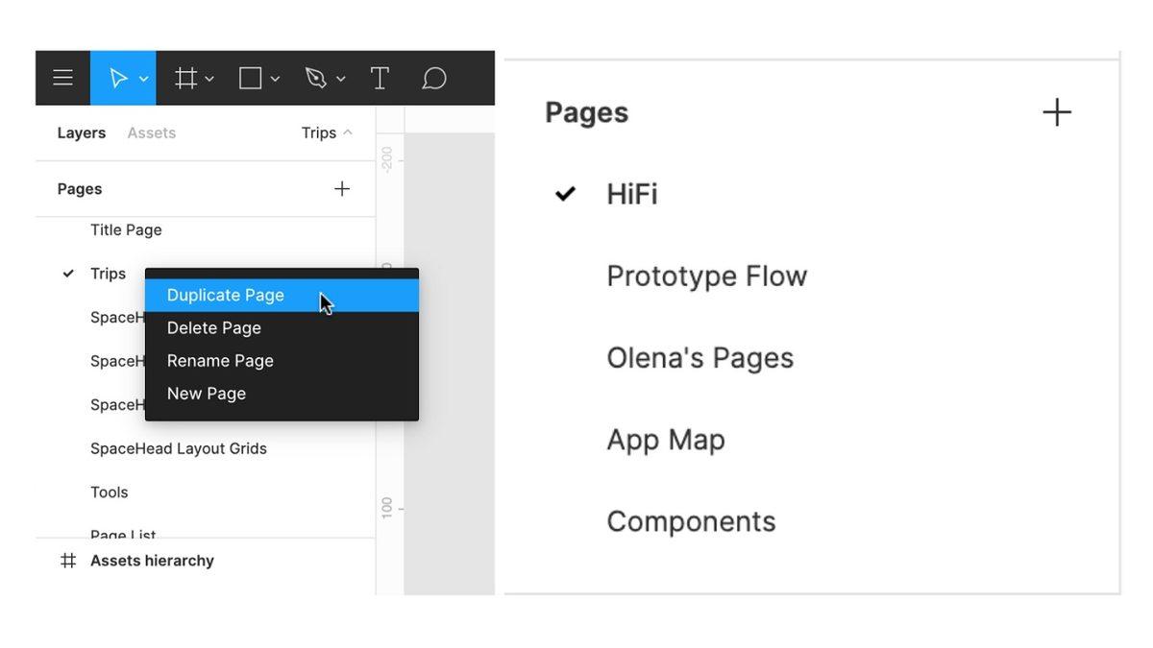
Task: Choose Rename Page from context menu
Action: tap(220, 361)
